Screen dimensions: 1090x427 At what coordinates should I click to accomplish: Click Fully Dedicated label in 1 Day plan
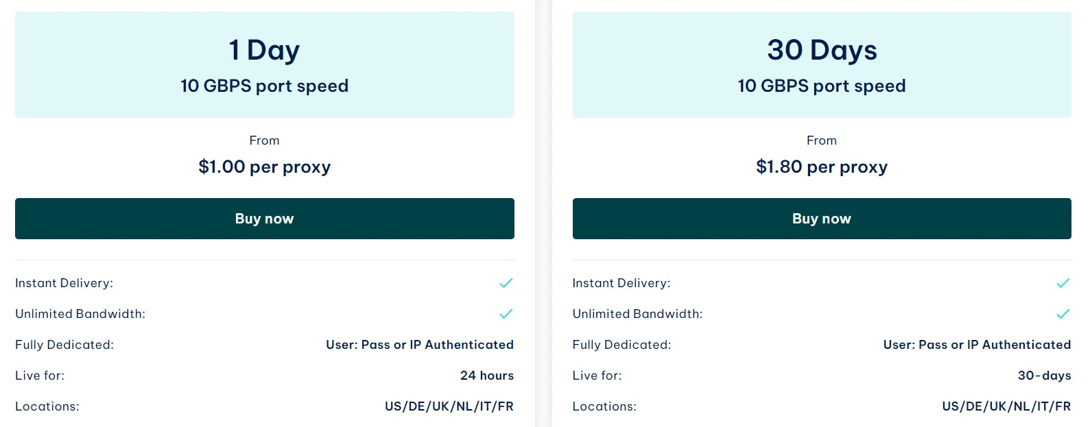click(64, 345)
